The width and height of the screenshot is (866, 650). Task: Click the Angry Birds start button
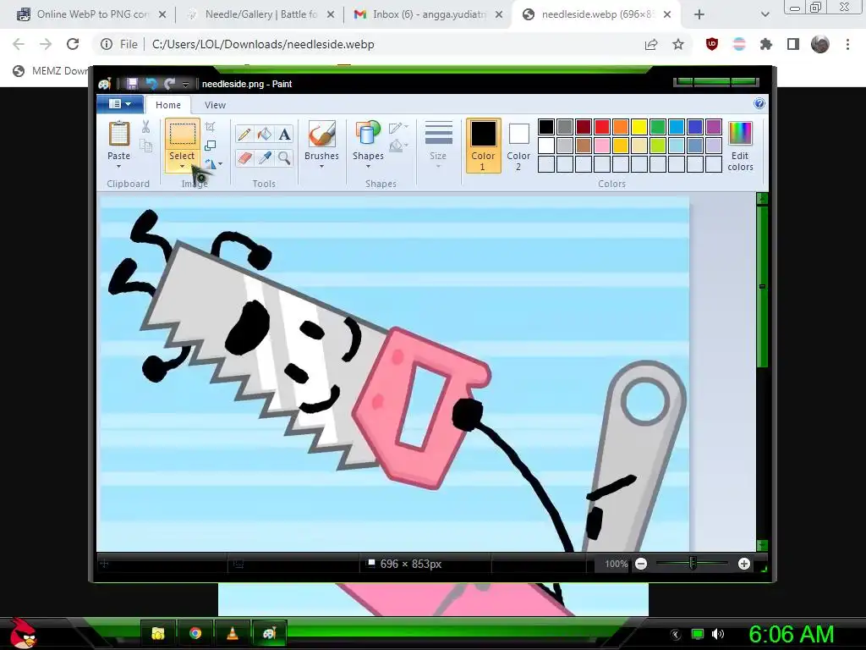point(22,633)
